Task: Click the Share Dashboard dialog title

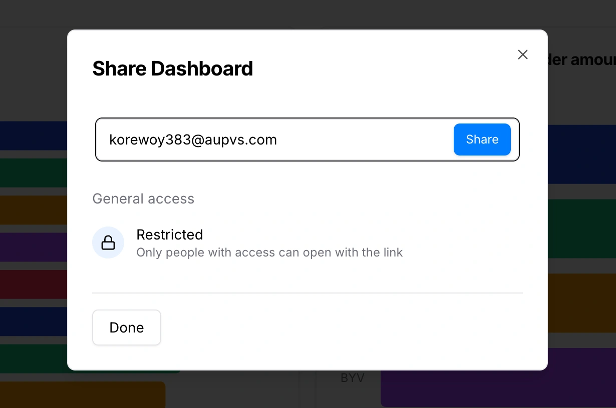Action: click(x=173, y=68)
